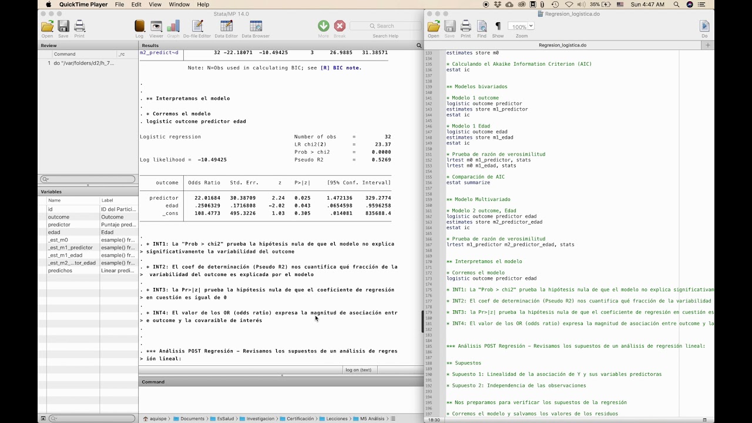Open the Data Editor
This screenshot has width=752, height=423.
tap(226, 26)
